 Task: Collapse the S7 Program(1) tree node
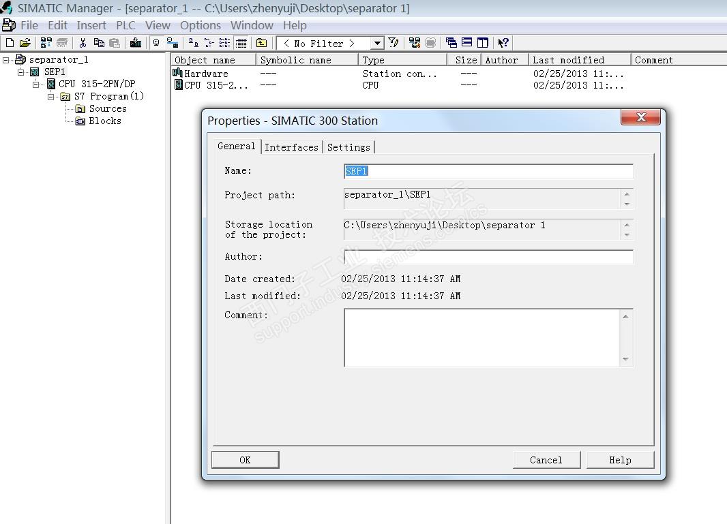(x=51, y=96)
